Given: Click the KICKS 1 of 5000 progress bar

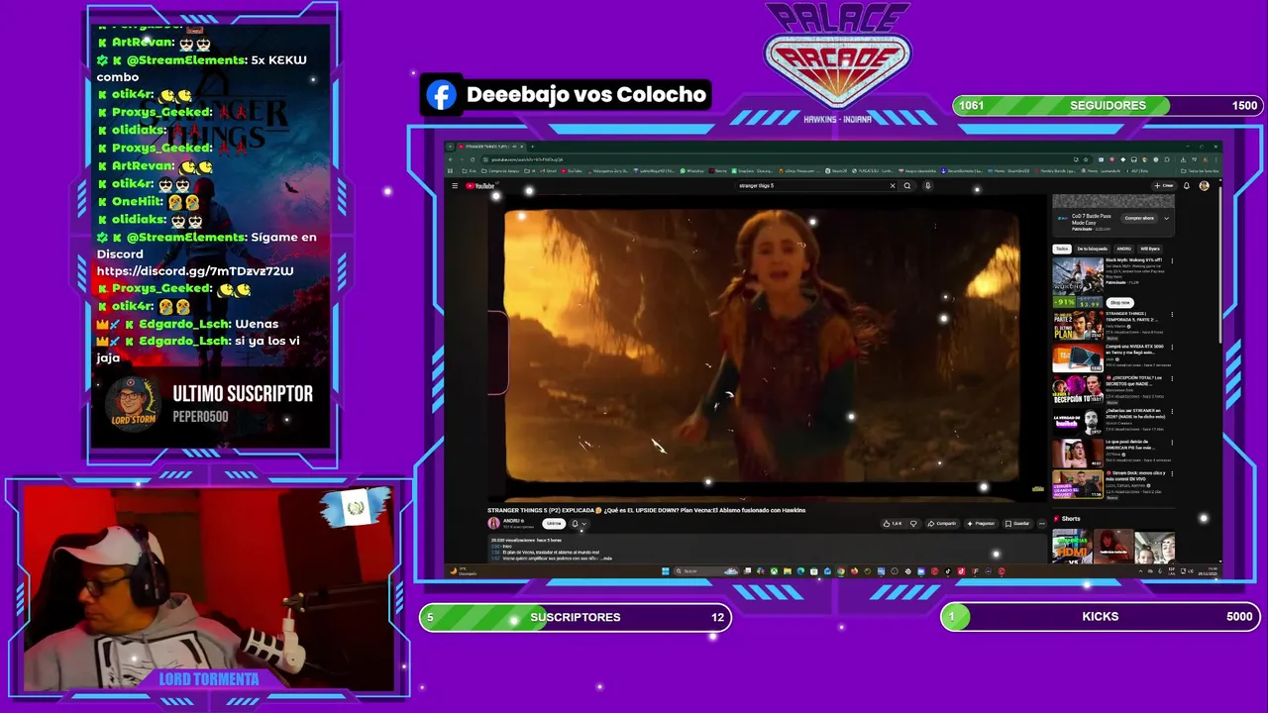Looking at the screenshot, I should tap(1101, 616).
